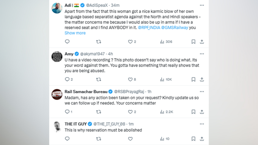Open the @RPF_INDIA mention link

pyautogui.click(x=149, y=28)
